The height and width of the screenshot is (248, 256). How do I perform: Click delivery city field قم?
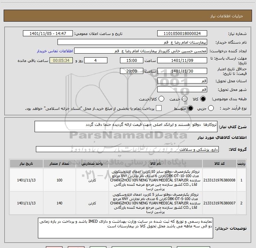pos(182,90)
